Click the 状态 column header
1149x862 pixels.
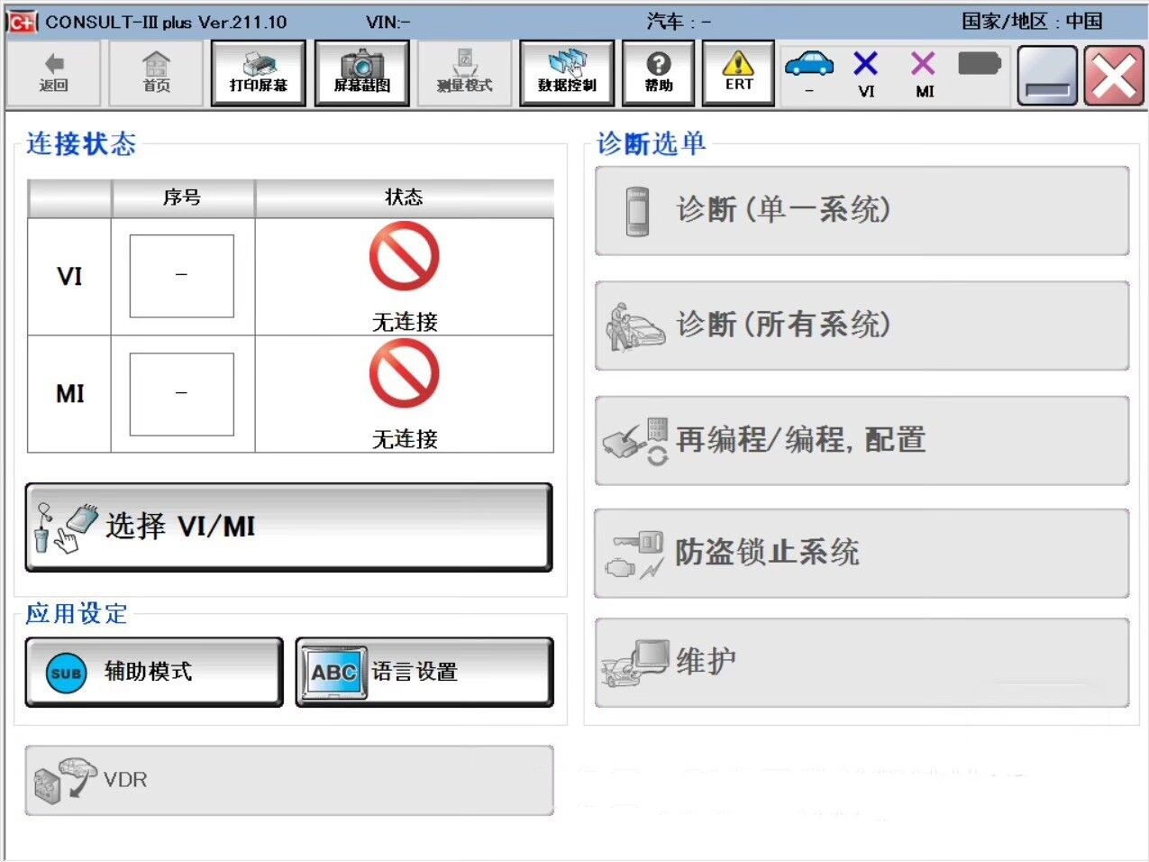[x=405, y=197]
